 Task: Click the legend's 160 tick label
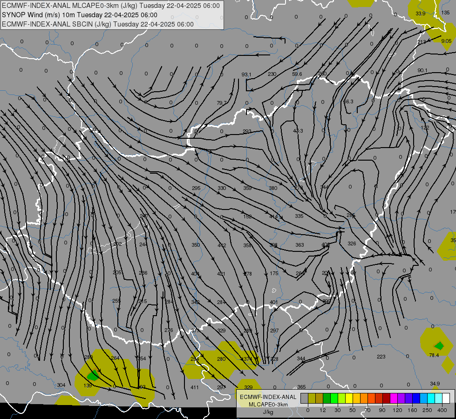click(412, 410)
